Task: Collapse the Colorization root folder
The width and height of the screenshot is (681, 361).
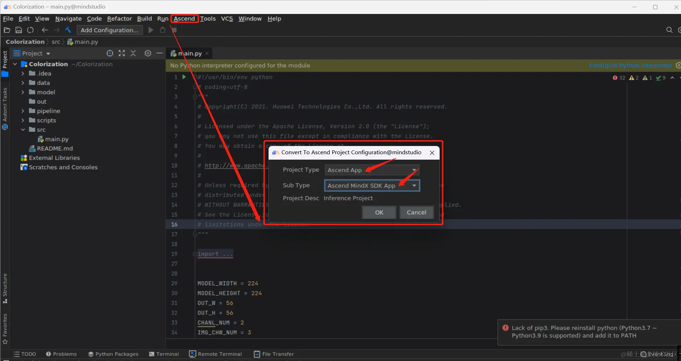Action: (15, 64)
